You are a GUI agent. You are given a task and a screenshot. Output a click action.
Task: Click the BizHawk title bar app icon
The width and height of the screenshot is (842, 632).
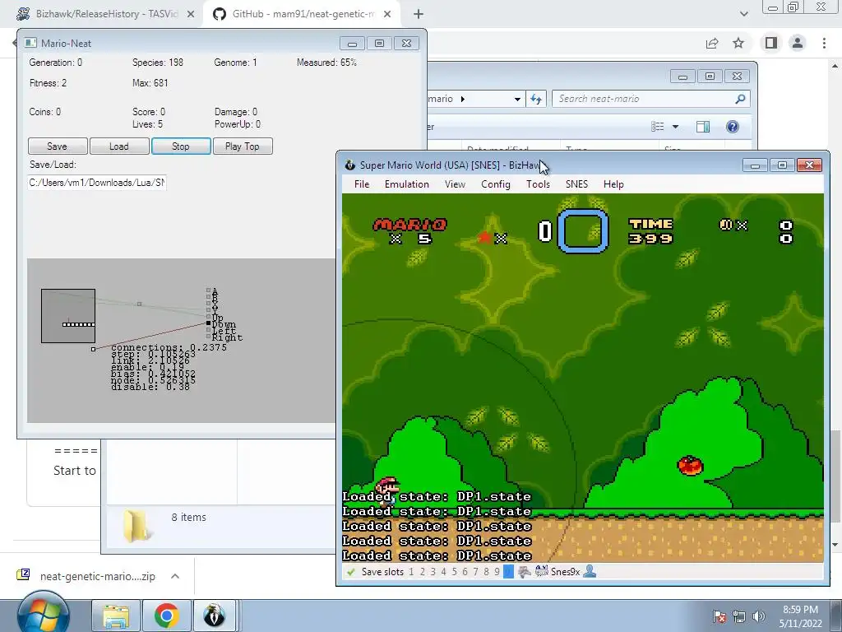[x=350, y=165]
